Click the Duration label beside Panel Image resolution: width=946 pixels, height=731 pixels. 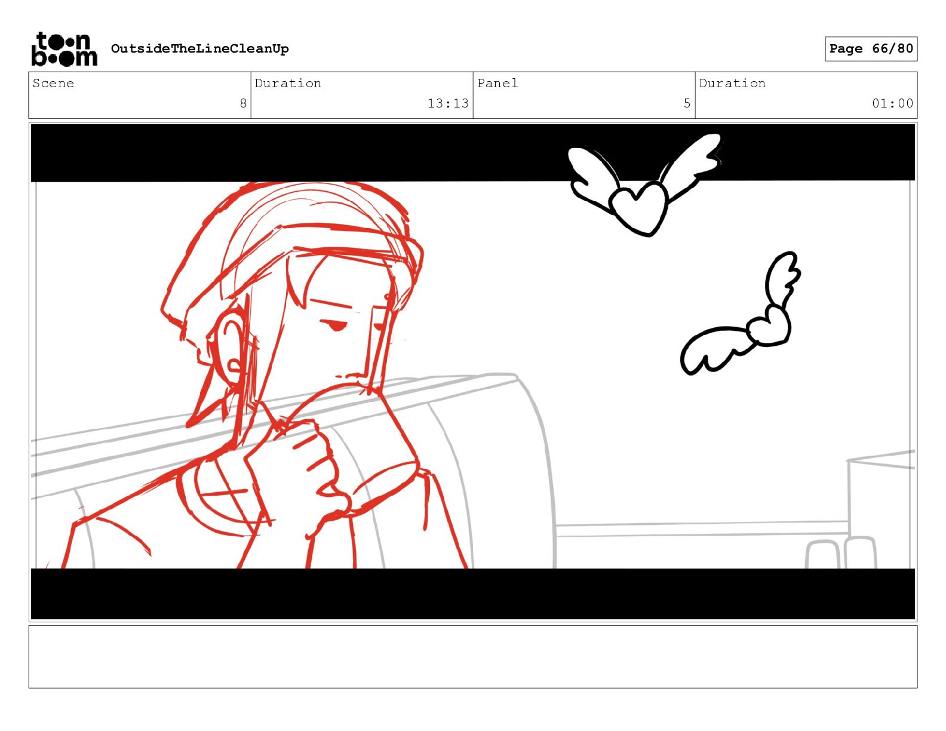click(x=732, y=83)
